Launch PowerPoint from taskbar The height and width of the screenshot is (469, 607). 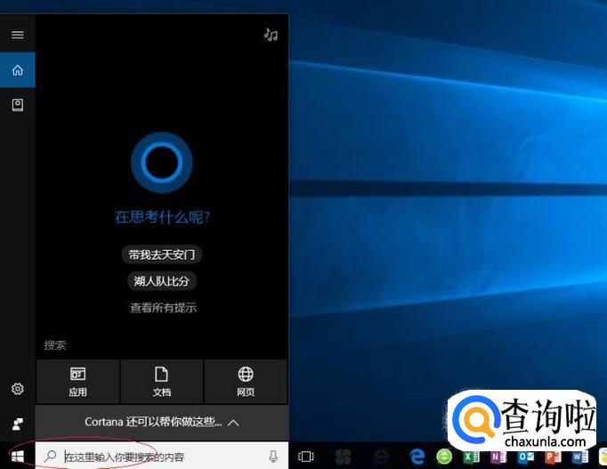pos(553,457)
